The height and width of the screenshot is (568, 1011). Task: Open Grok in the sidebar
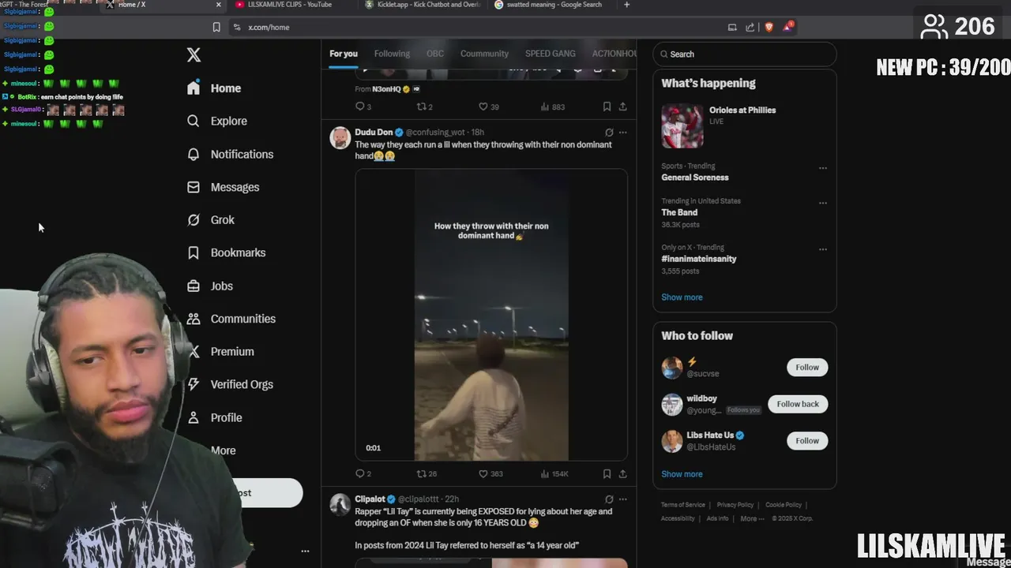pos(210,220)
